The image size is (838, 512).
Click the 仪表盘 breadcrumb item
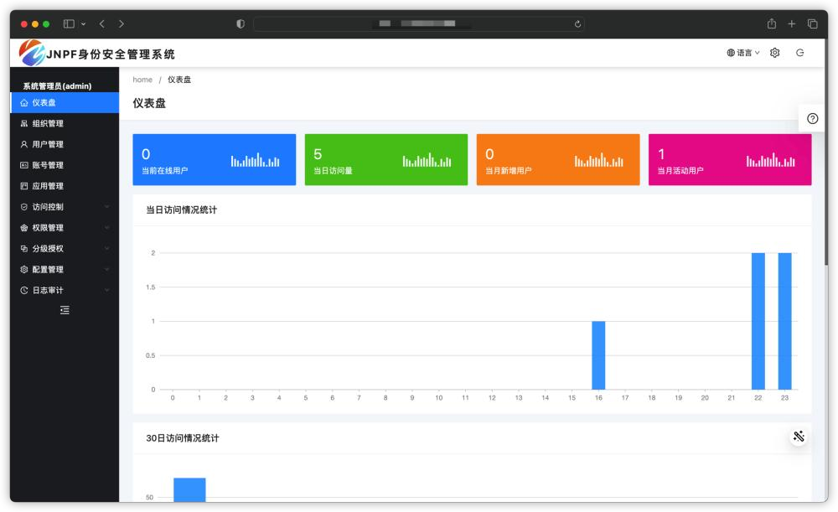(179, 80)
